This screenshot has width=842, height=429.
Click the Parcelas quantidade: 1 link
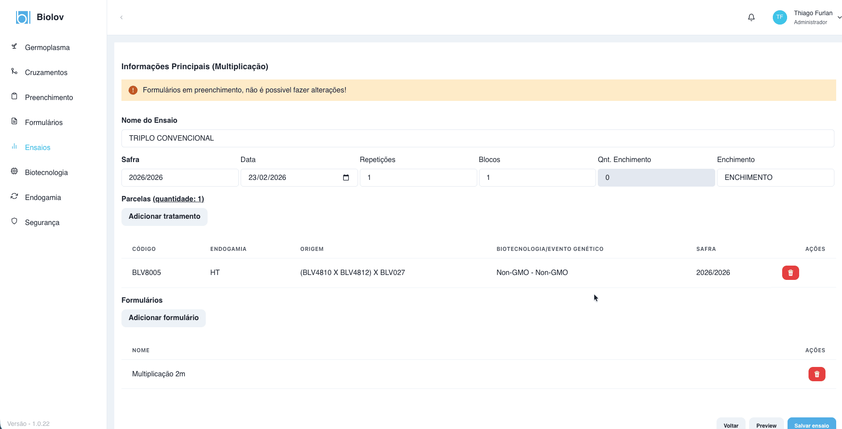click(178, 199)
